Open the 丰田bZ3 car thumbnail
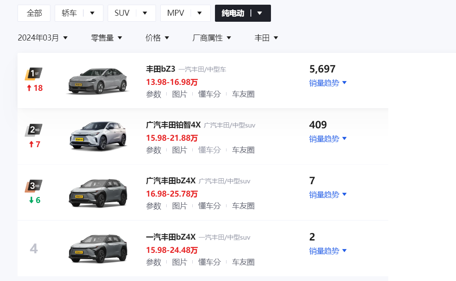The height and width of the screenshot is (281, 456). (x=98, y=81)
